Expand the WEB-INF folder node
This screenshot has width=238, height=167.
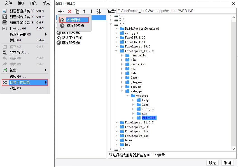pyautogui.click(x=133, y=118)
